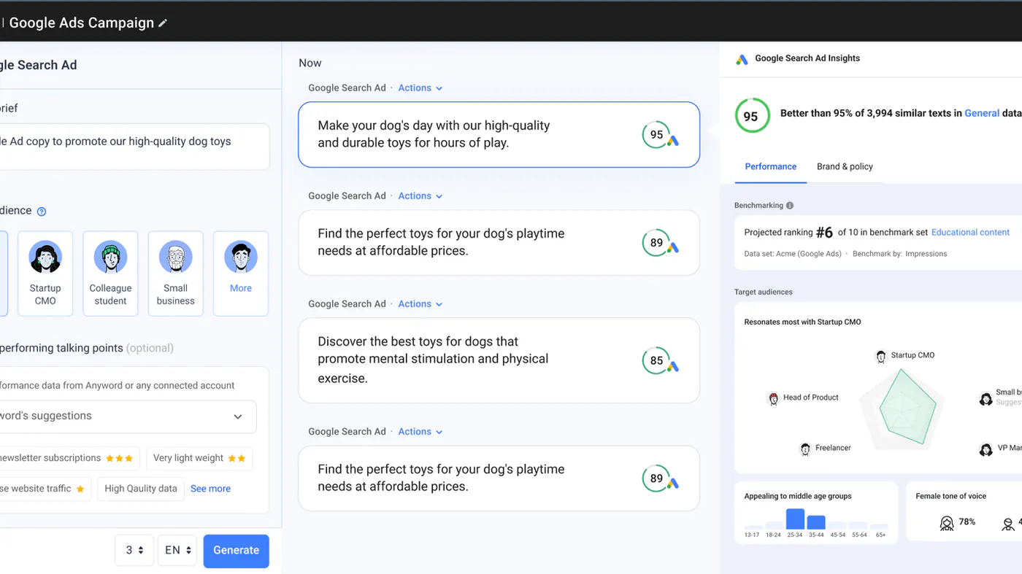Click the 25-34 age group bar
This screenshot has width=1022, height=574.
pyautogui.click(x=795, y=519)
